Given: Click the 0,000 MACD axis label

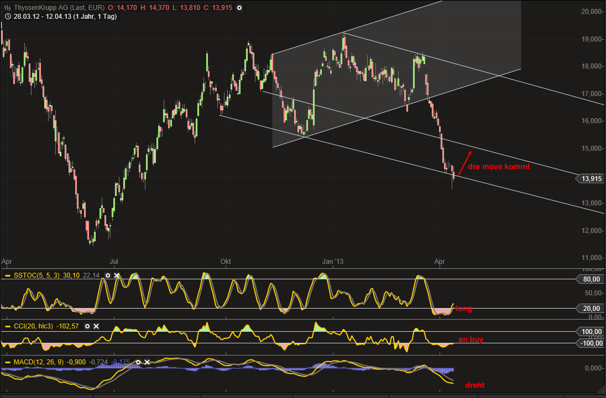Looking at the screenshot, I should [593, 368].
